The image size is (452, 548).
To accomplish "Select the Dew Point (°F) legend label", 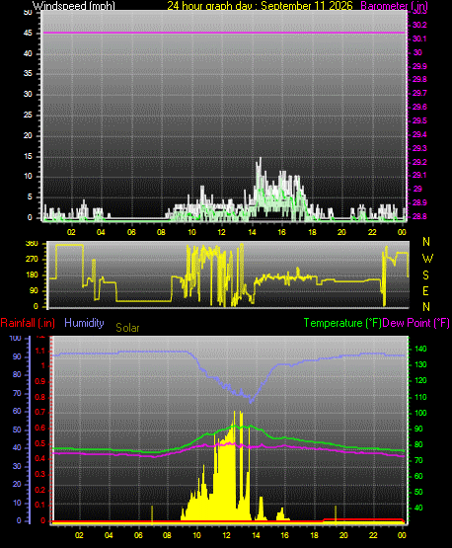I will (x=416, y=323).
